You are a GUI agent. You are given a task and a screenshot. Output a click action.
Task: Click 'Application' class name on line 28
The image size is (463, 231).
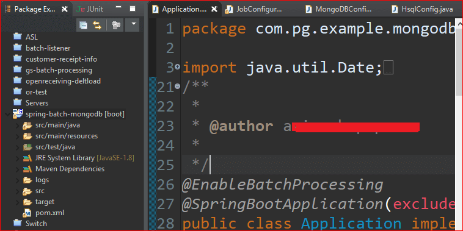click(351, 224)
